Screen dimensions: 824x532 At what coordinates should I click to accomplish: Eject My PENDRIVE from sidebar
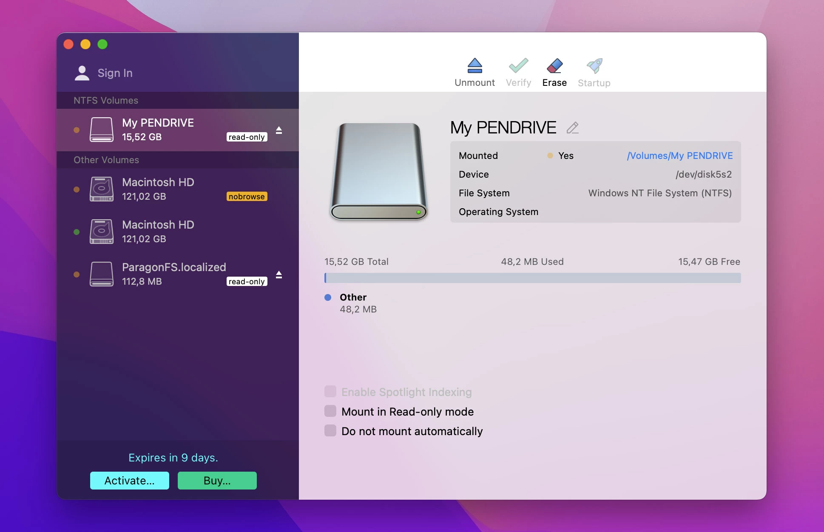[x=279, y=130]
